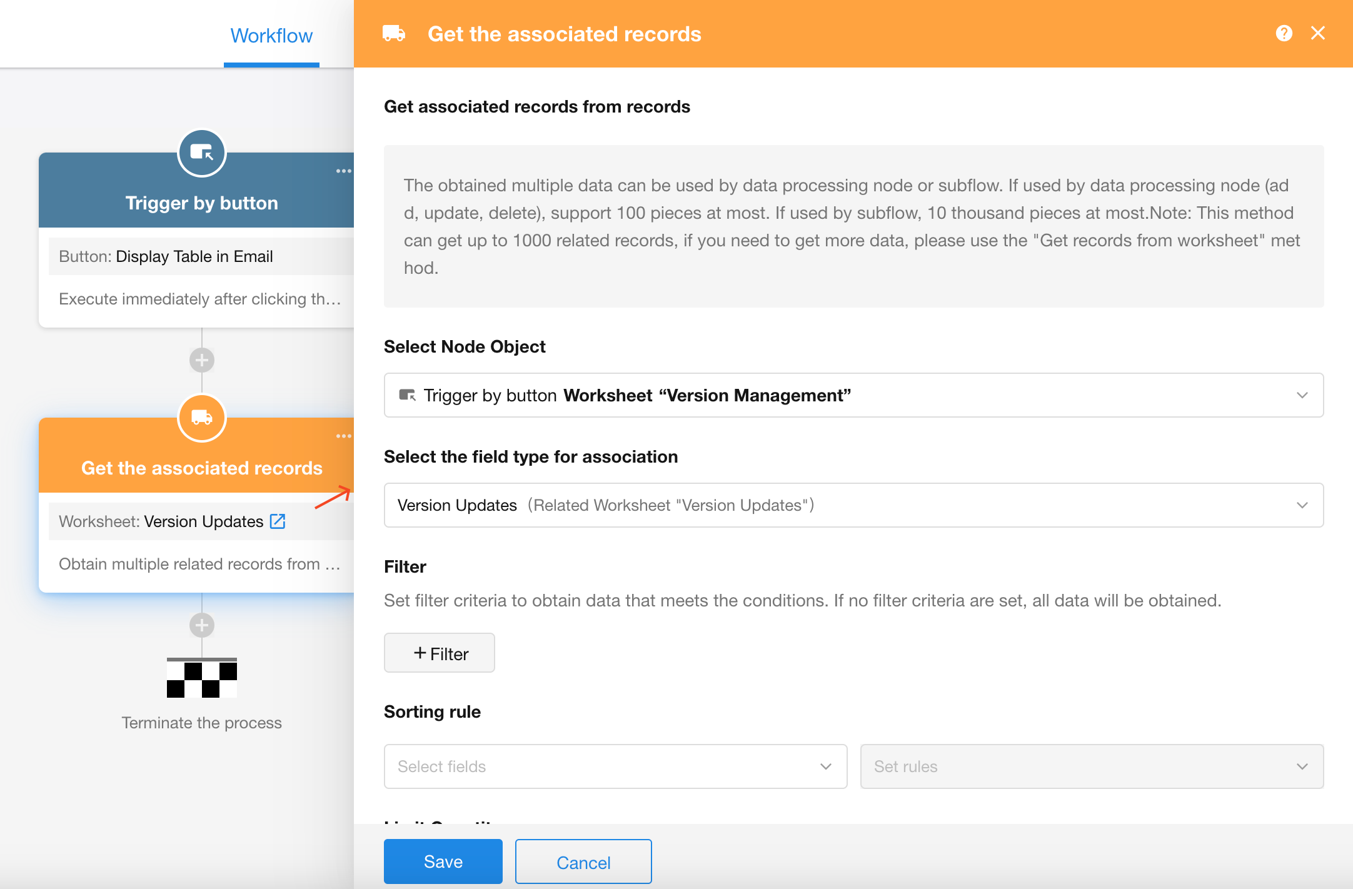1353x889 pixels.
Task: Add node above Terminate the process
Action: (x=201, y=625)
